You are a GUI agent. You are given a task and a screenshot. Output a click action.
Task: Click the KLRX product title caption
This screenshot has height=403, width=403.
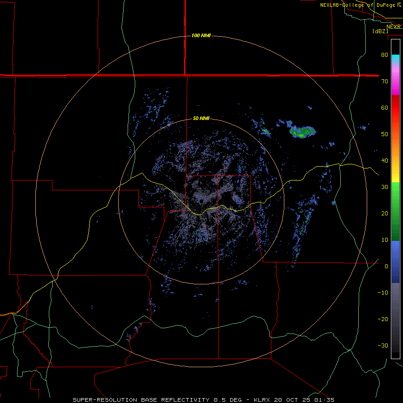click(x=204, y=400)
